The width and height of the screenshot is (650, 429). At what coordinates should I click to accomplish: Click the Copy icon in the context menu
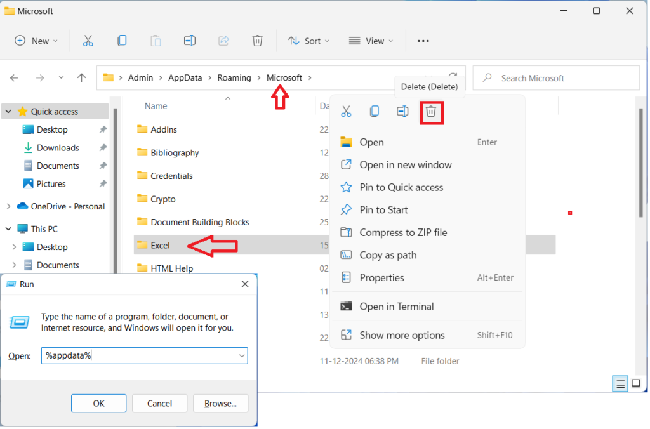375,111
